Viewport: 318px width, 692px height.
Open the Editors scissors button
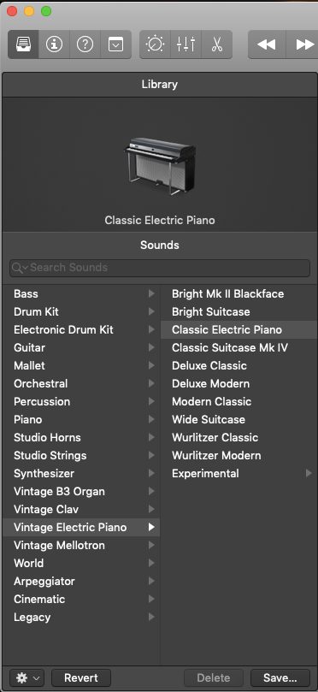216,44
